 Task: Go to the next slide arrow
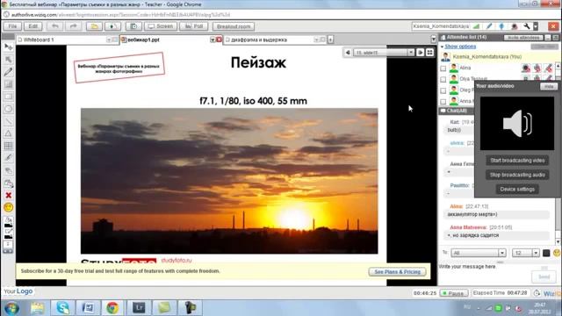point(420,53)
